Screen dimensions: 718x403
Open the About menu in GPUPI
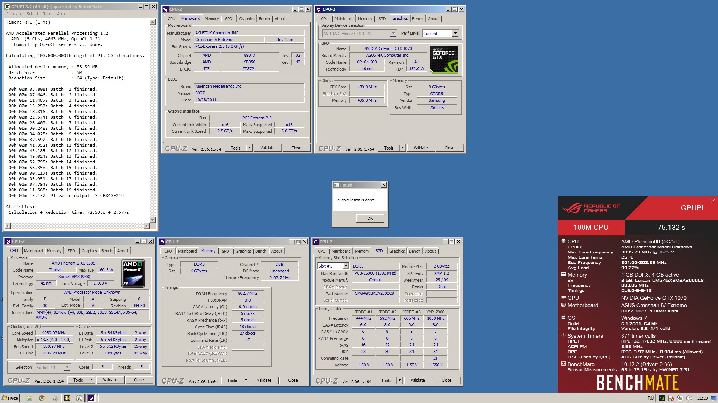click(62, 14)
